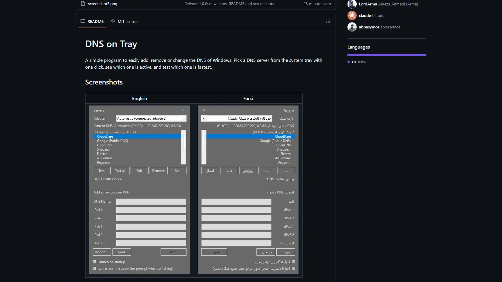Click the purple Languages progress bar
The image size is (502, 282).
[x=386, y=55]
